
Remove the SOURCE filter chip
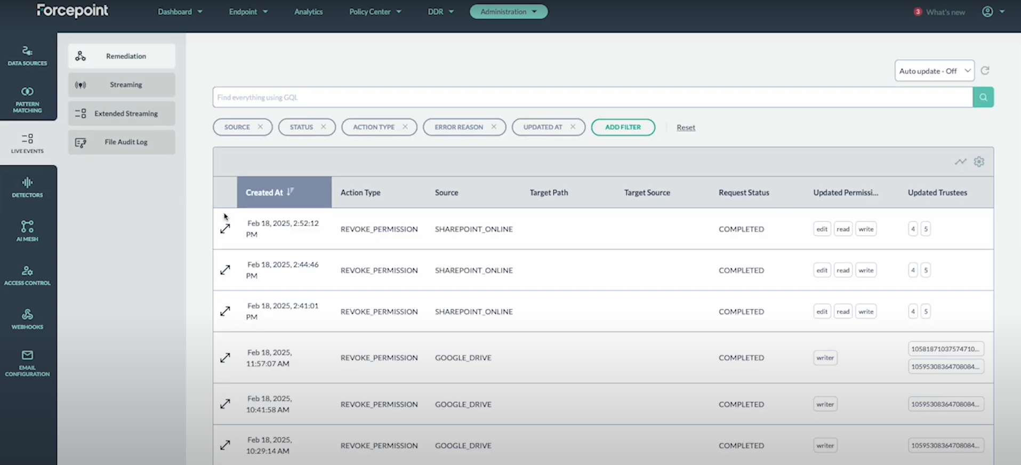(260, 127)
